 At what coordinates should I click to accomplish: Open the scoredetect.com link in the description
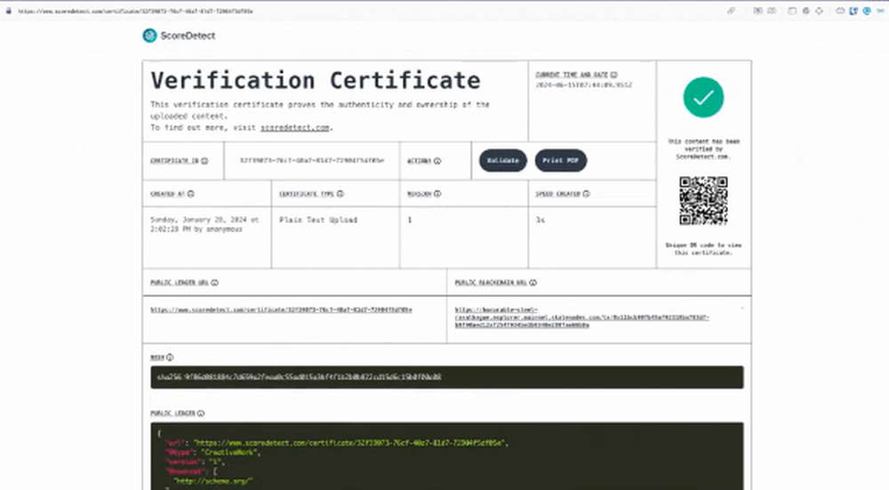296,128
